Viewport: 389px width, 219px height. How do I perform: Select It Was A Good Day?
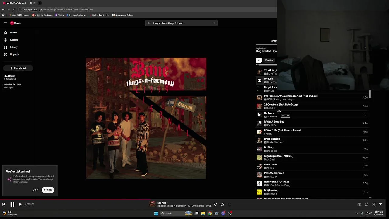click(313, 123)
